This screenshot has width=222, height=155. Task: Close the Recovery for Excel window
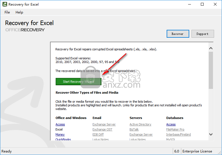pos(215,5)
